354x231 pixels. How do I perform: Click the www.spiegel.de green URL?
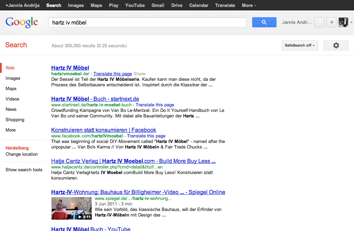coord(133,199)
